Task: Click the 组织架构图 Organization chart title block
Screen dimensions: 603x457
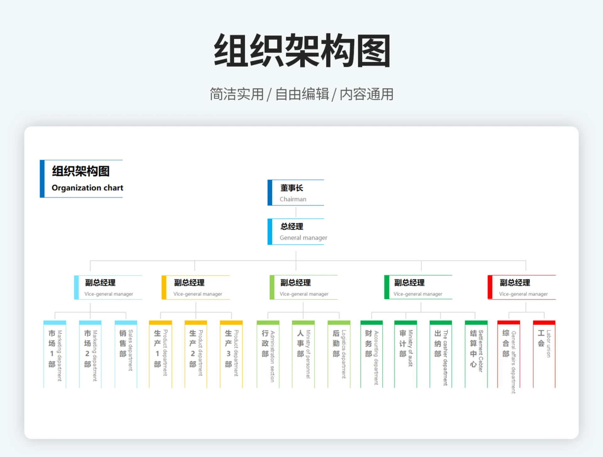Action: (x=82, y=178)
